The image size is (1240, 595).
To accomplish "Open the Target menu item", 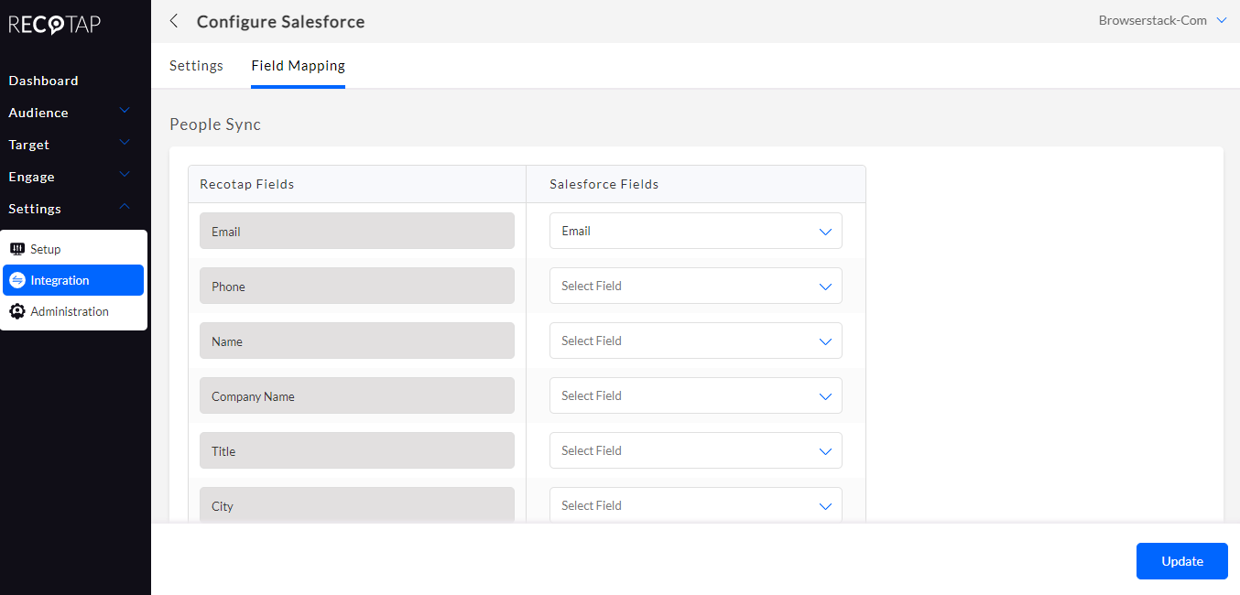I will coord(29,145).
